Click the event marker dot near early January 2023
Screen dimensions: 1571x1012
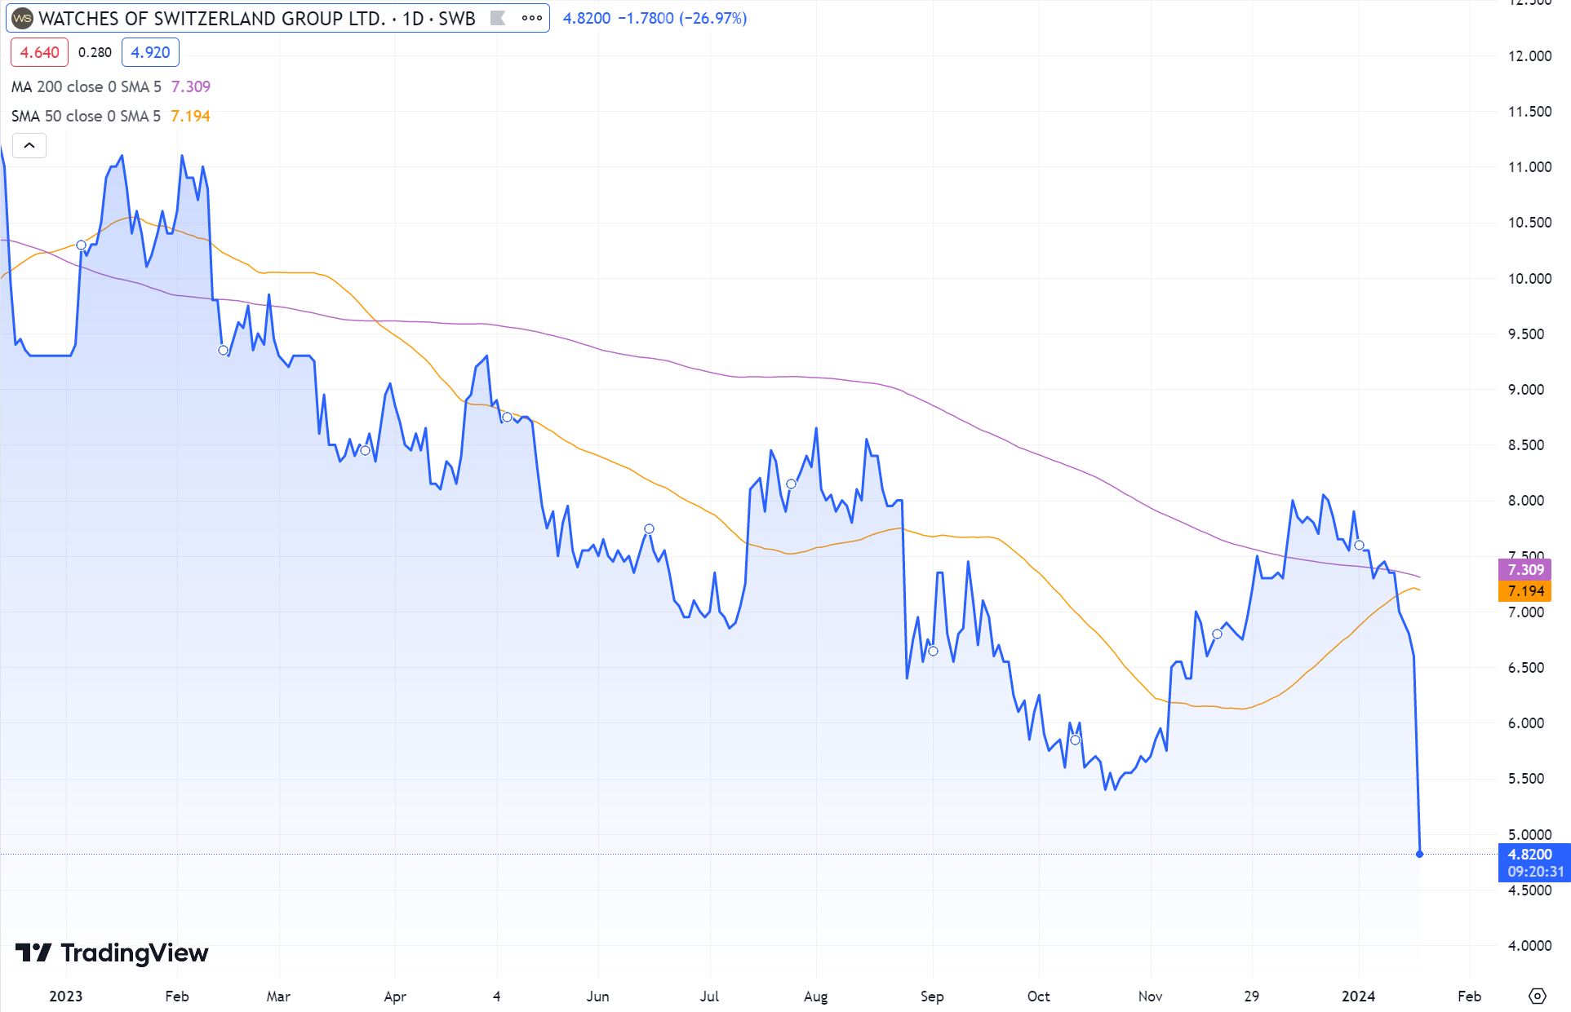coord(81,245)
